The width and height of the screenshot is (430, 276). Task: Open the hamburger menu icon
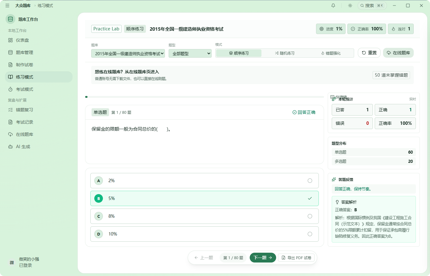pyautogui.click(x=7, y=6)
